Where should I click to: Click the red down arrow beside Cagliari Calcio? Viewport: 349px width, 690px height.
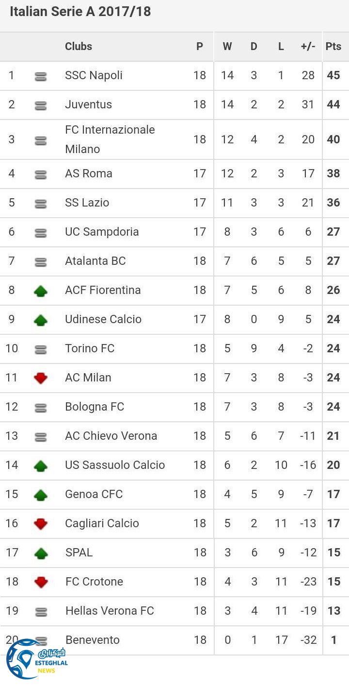tap(41, 524)
